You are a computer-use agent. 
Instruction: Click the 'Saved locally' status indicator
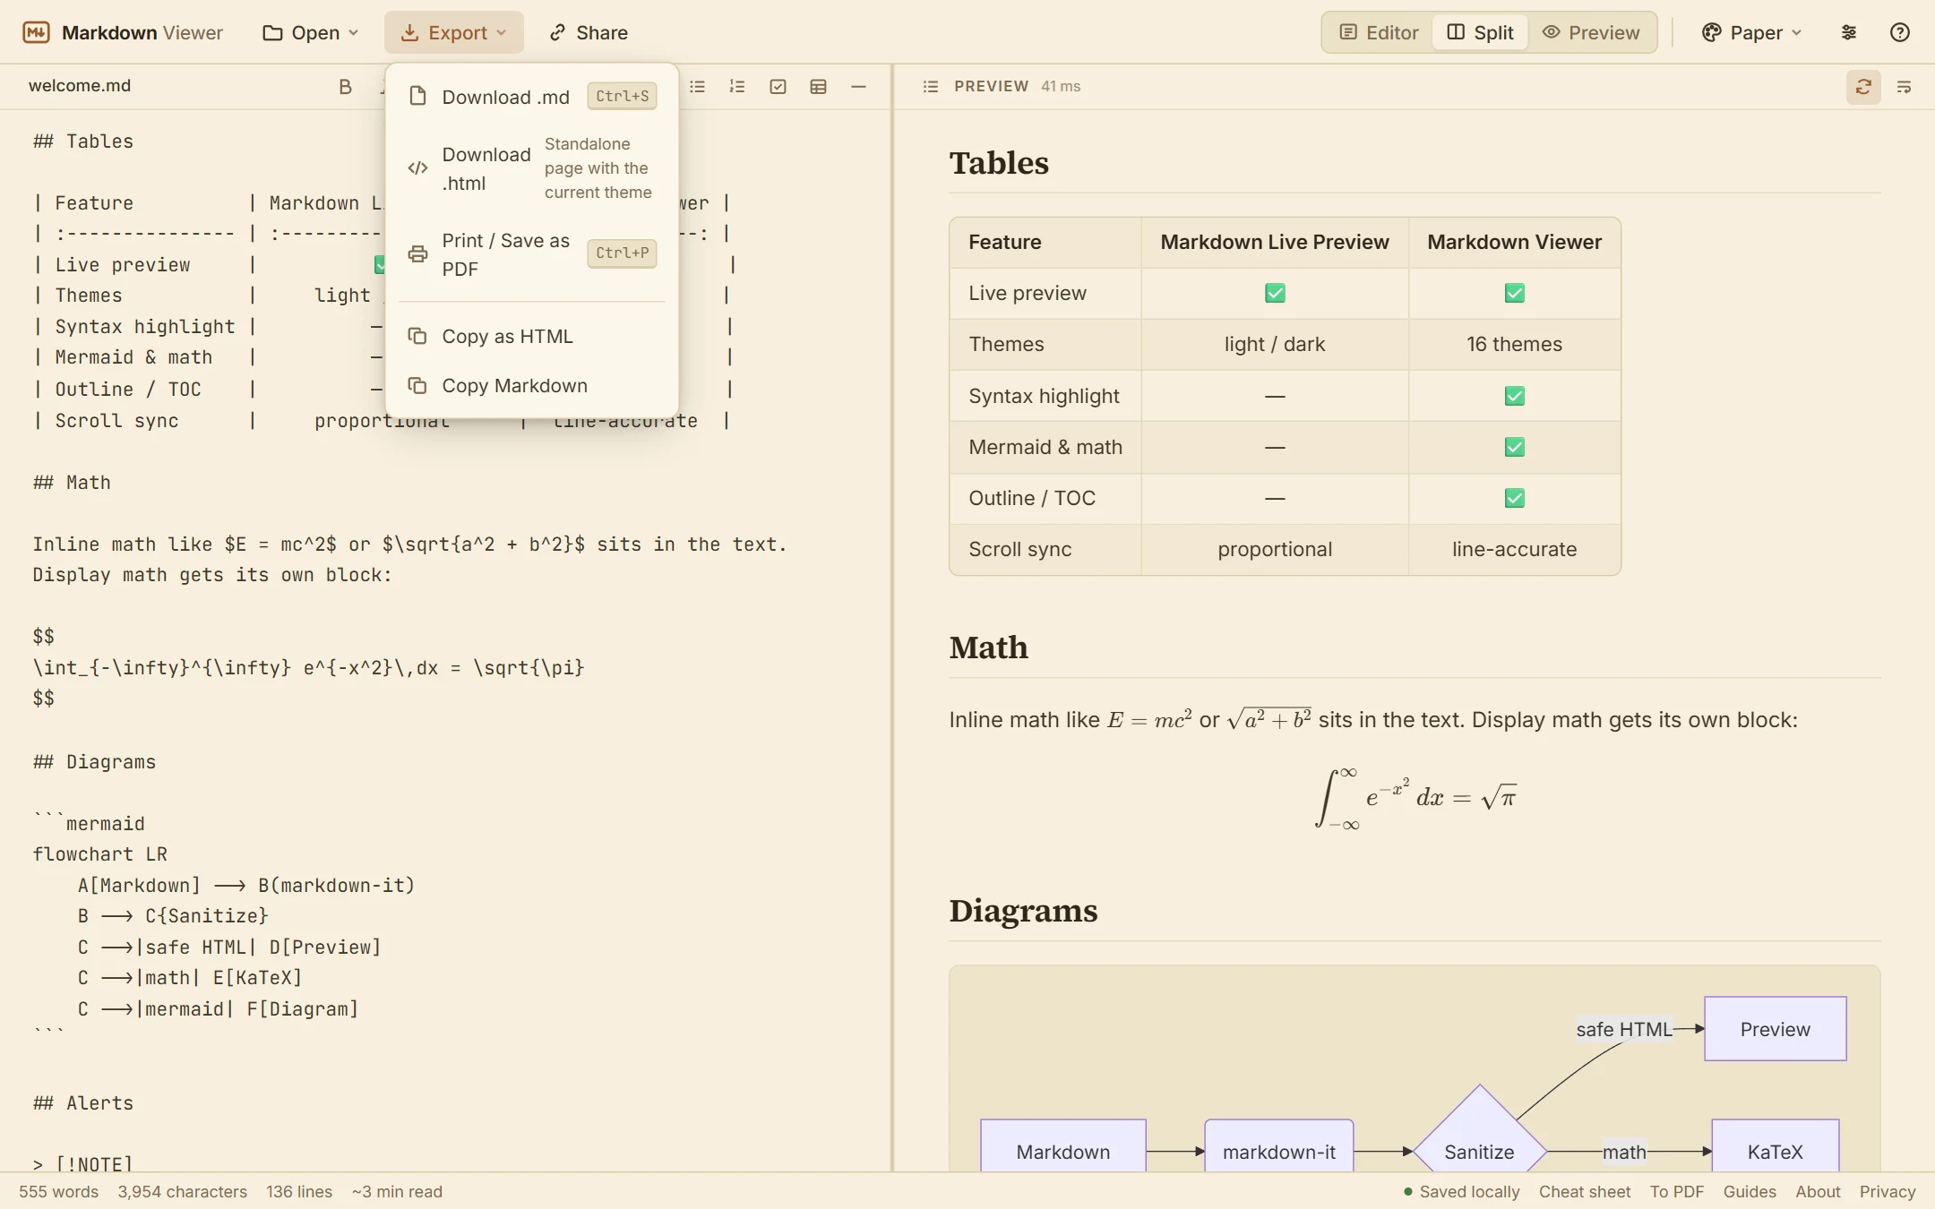[x=1461, y=1191]
